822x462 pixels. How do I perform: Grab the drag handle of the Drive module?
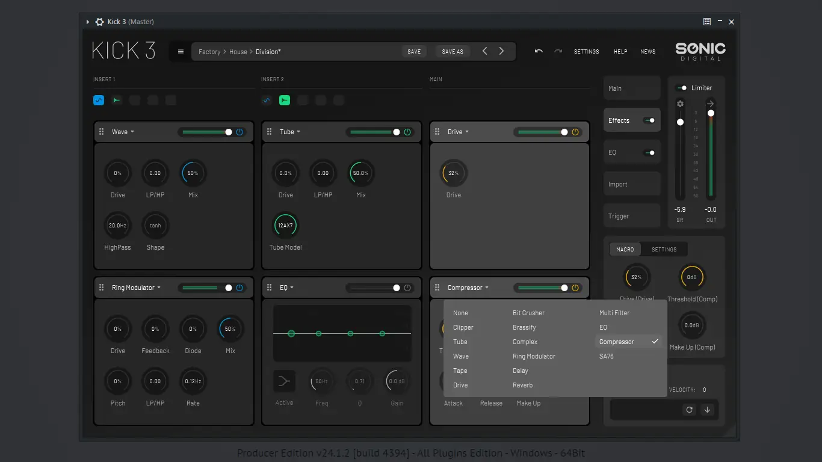437,132
